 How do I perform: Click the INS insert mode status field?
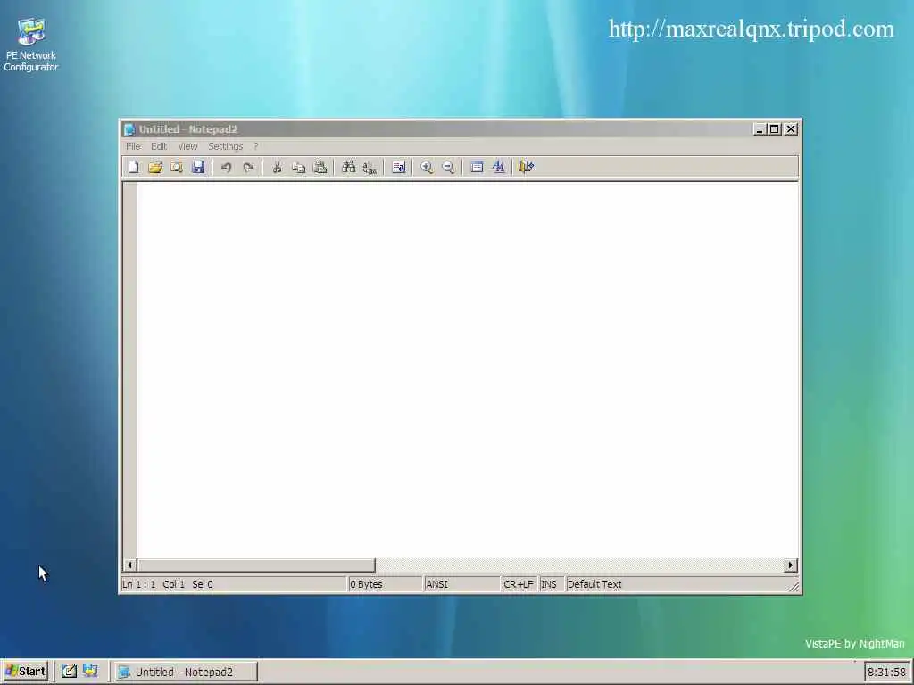pyautogui.click(x=550, y=584)
